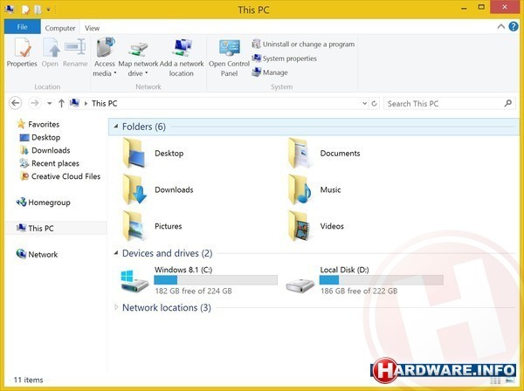Click This PC in address bar
Screen dimensions: 524x391
click(104, 104)
